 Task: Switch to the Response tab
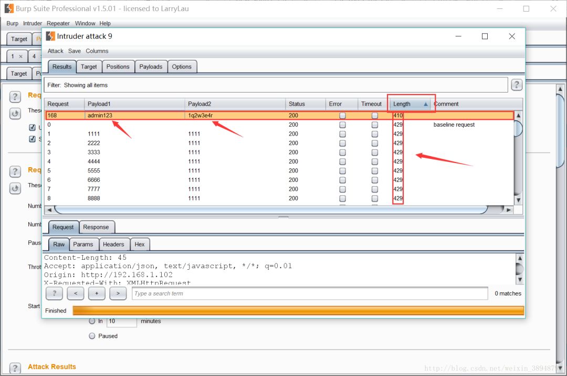(x=96, y=227)
